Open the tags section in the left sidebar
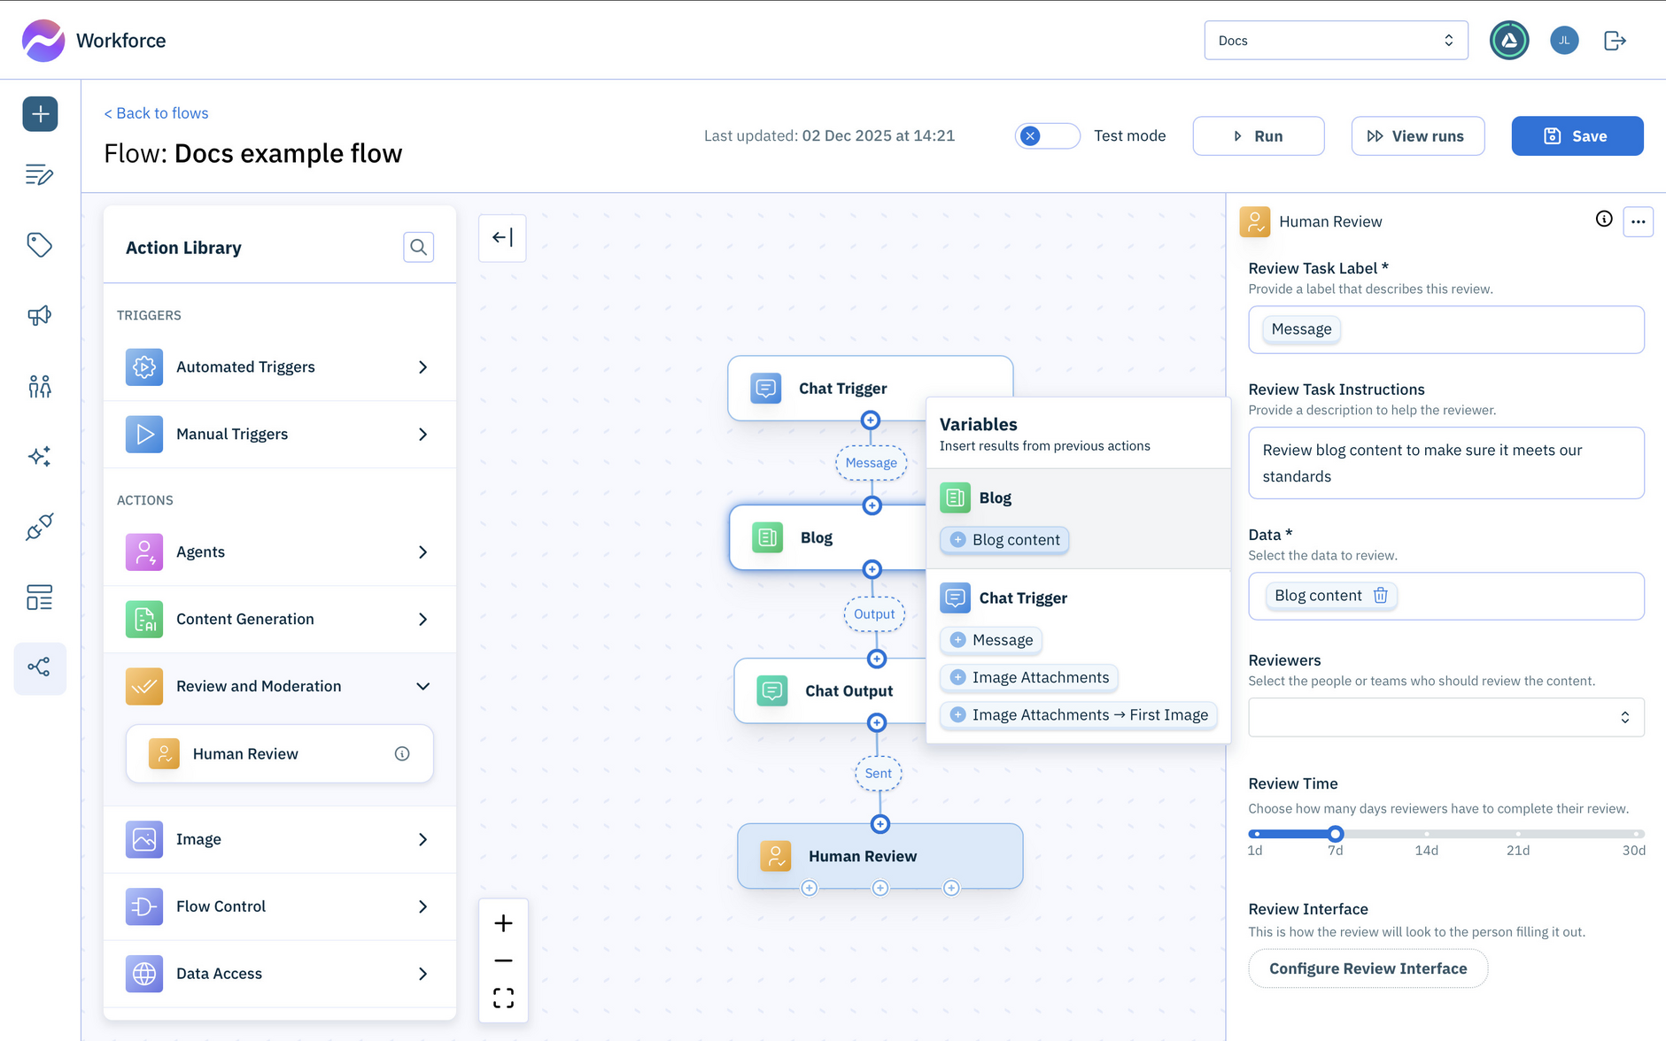Image resolution: width=1666 pixels, height=1041 pixels. pos(40,245)
